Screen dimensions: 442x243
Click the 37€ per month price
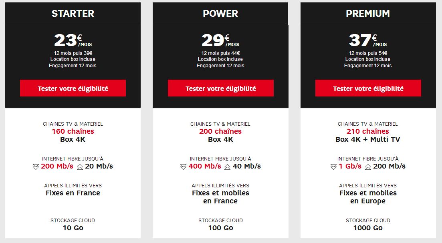[368, 40]
